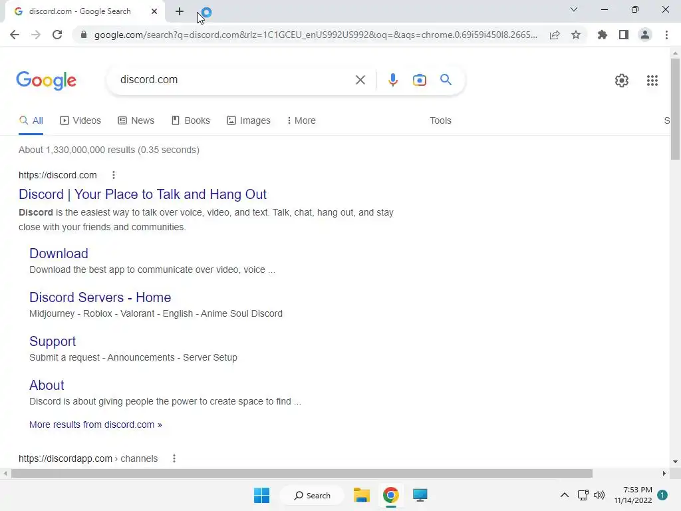Open monitor app icon in taskbar
The image size is (681, 511).
pos(420,495)
